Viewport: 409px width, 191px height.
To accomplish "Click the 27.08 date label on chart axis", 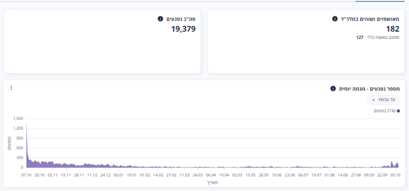I will pos(355,175).
